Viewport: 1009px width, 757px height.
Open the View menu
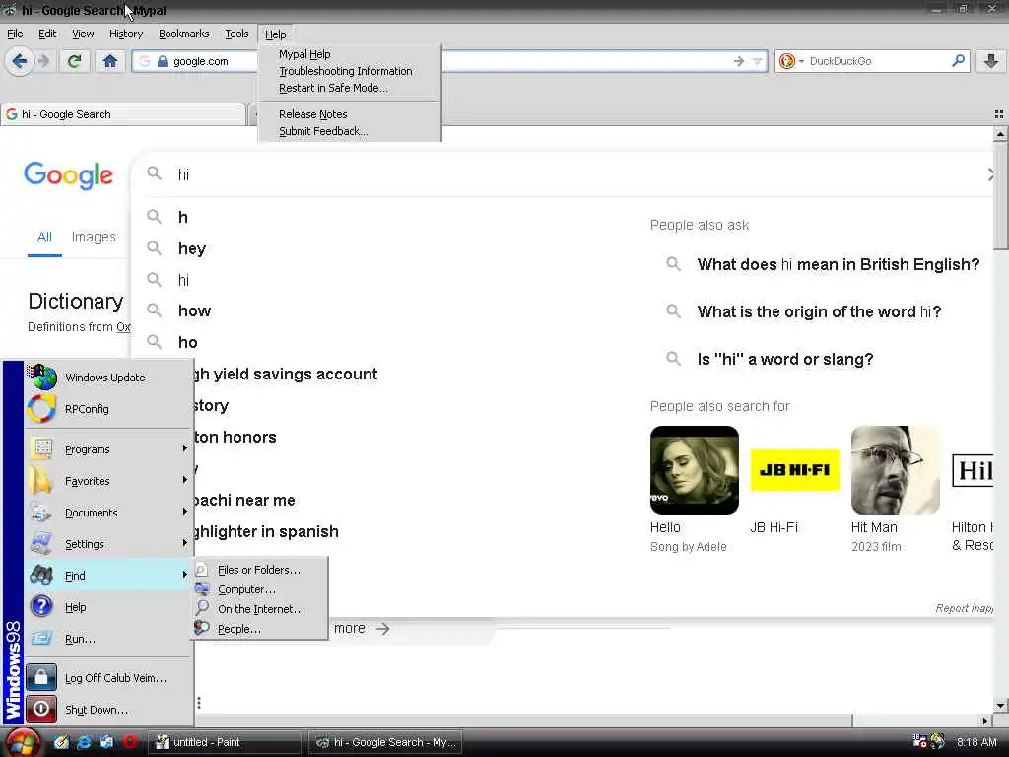pyautogui.click(x=83, y=34)
